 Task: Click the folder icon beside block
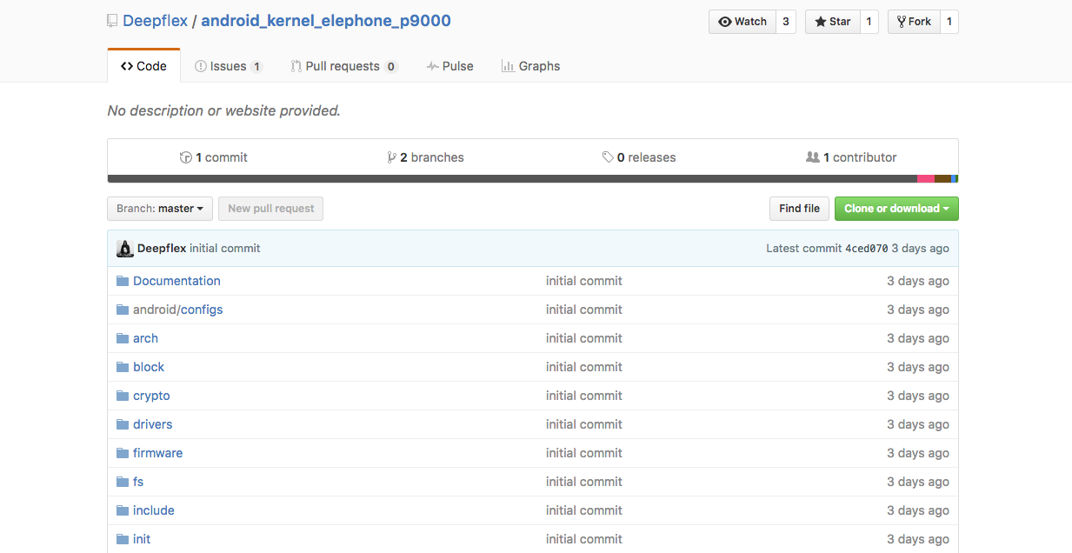click(x=123, y=367)
